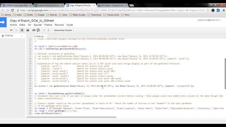Click the vertical scrollbar of code editor

225,73
